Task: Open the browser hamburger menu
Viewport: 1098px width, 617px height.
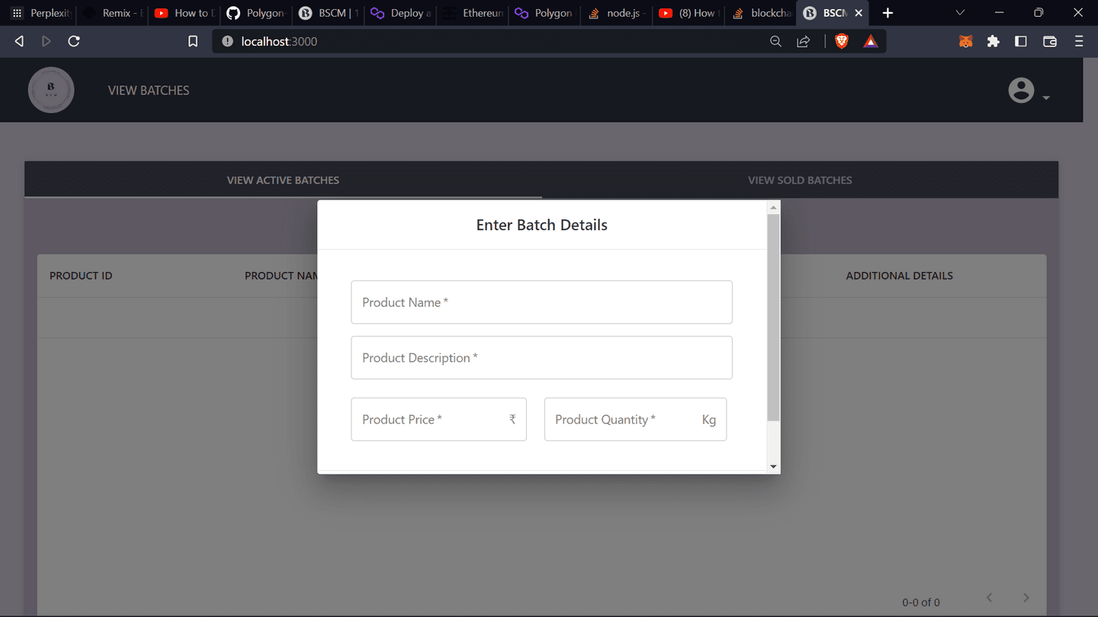Action: pos(1079,41)
